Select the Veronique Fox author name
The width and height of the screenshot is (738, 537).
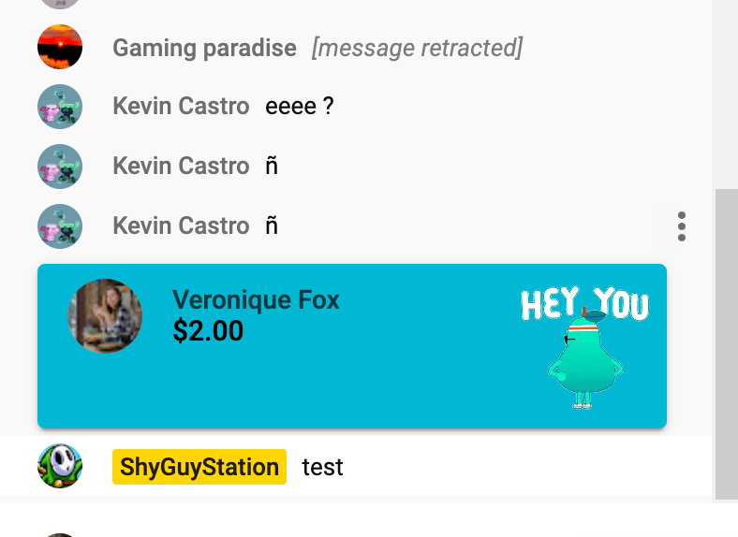[x=256, y=300]
